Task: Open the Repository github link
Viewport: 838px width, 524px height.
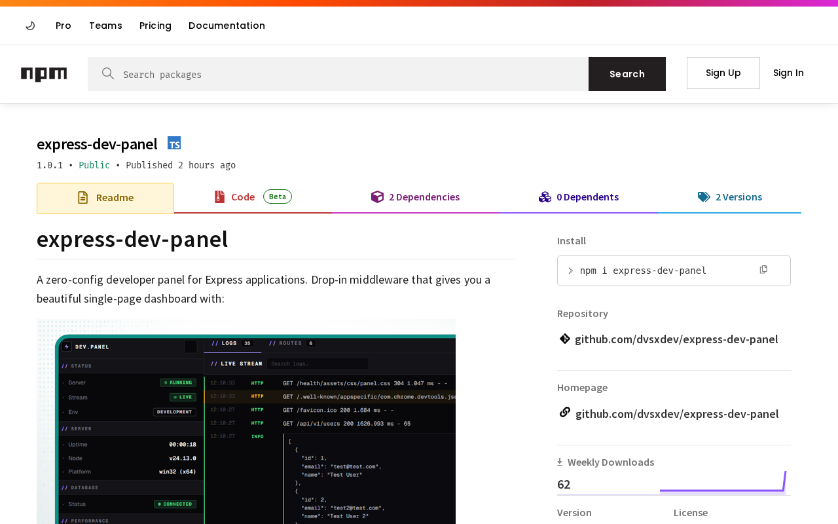Action: coord(676,339)
